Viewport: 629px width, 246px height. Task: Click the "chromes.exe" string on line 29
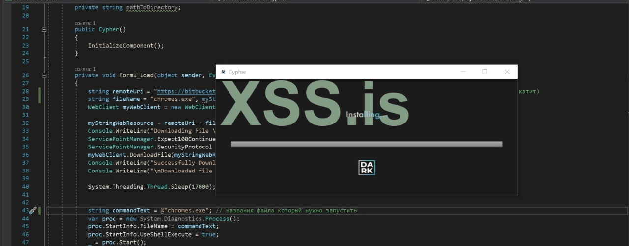(173, 99)
